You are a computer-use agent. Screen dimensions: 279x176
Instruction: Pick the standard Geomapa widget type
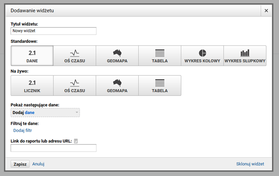[x=117, y=56]
